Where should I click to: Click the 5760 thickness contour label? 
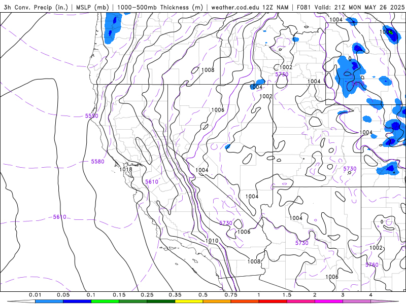(x=372, y=264)
